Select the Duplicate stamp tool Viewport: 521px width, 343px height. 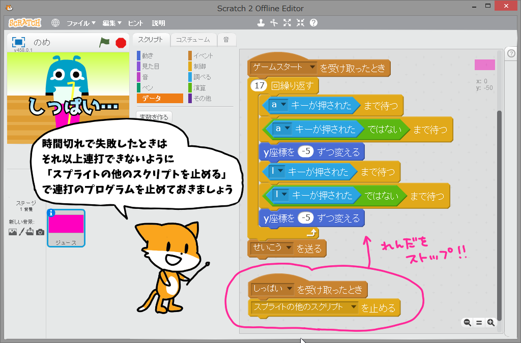(x=261, y=22)
